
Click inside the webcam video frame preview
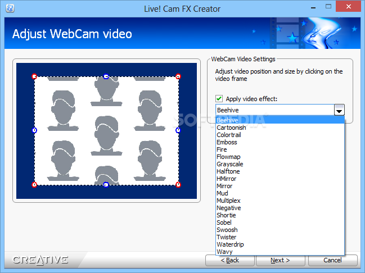pos(106,131)
